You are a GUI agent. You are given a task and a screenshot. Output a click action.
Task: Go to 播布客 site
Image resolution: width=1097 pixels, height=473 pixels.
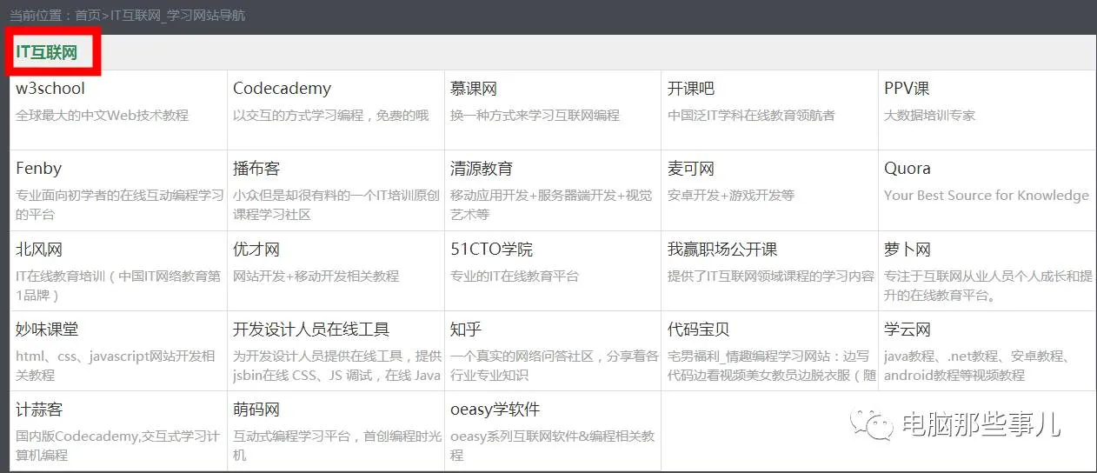click(x=256, y=168)
